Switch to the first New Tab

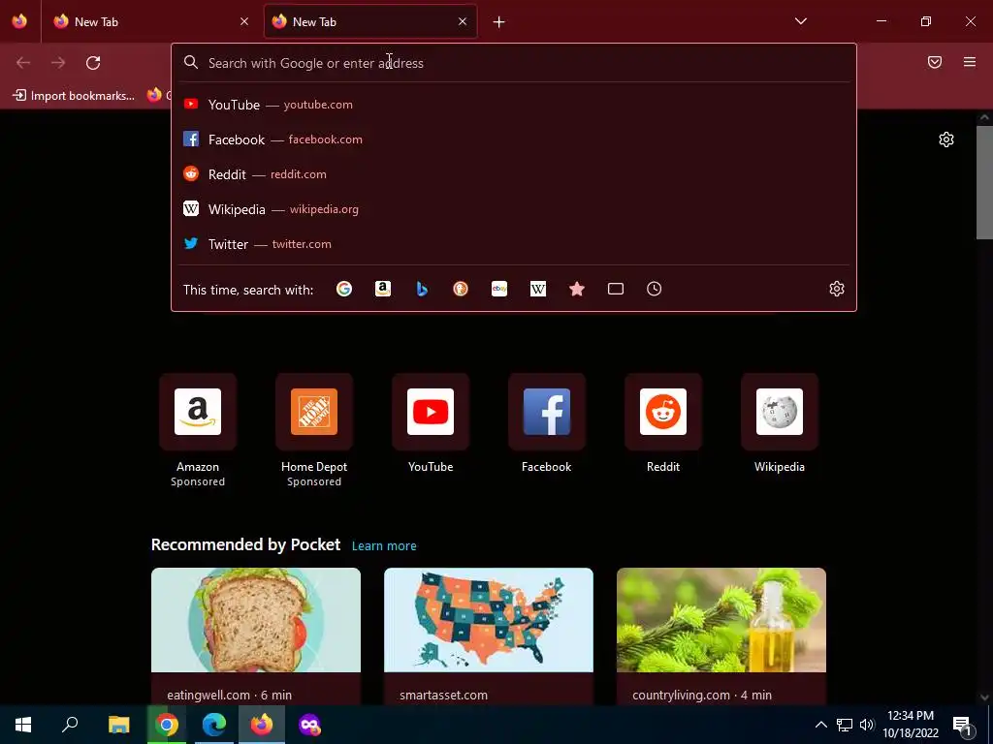[x=150, y=21]
